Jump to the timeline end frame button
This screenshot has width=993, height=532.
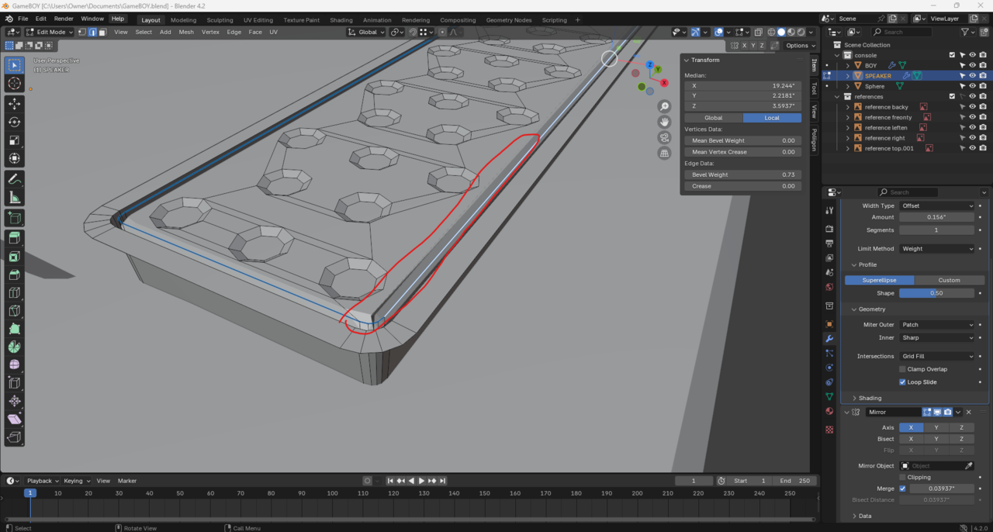point(442,481)
